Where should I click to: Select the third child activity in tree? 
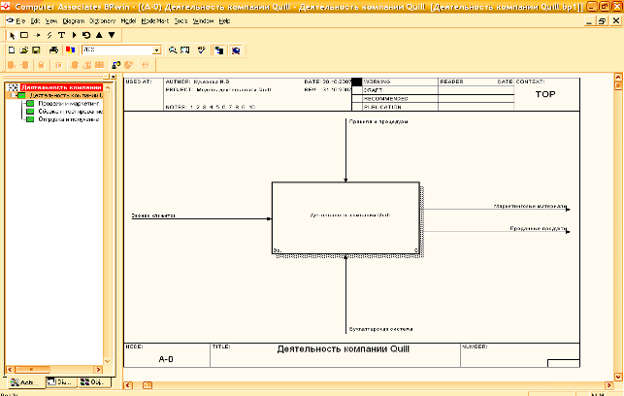point(69,119)
